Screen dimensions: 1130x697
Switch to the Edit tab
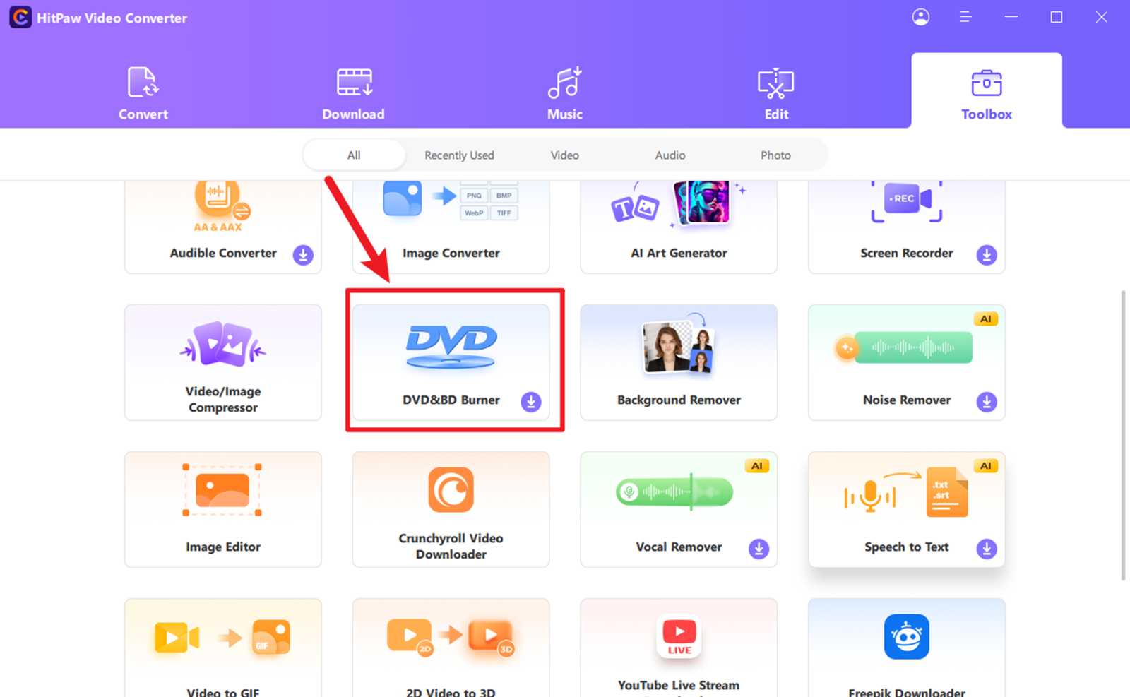pyautogui.click(x=775, y=92)
